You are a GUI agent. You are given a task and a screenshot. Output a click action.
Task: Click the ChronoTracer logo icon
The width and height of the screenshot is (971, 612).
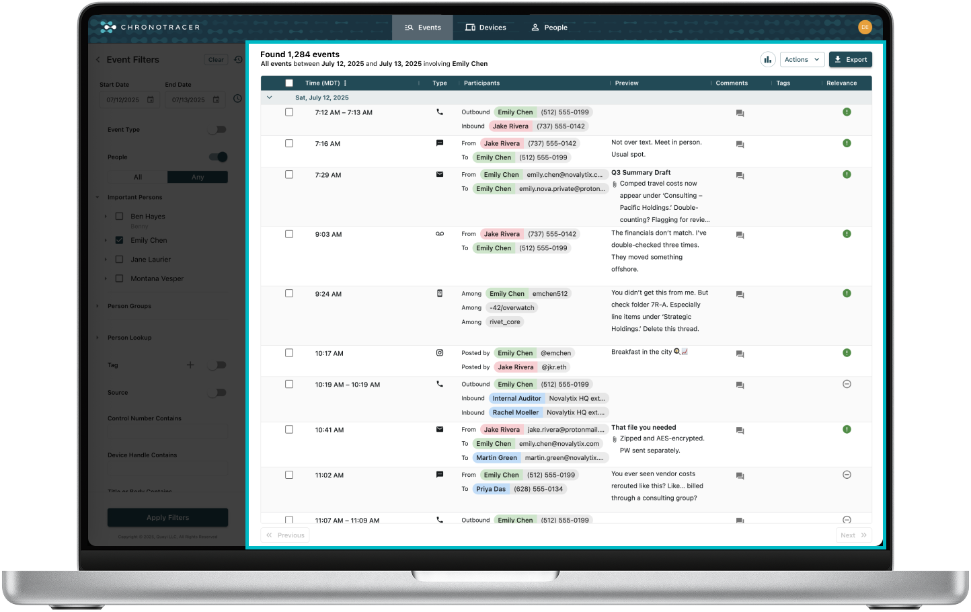pos(108,27)
